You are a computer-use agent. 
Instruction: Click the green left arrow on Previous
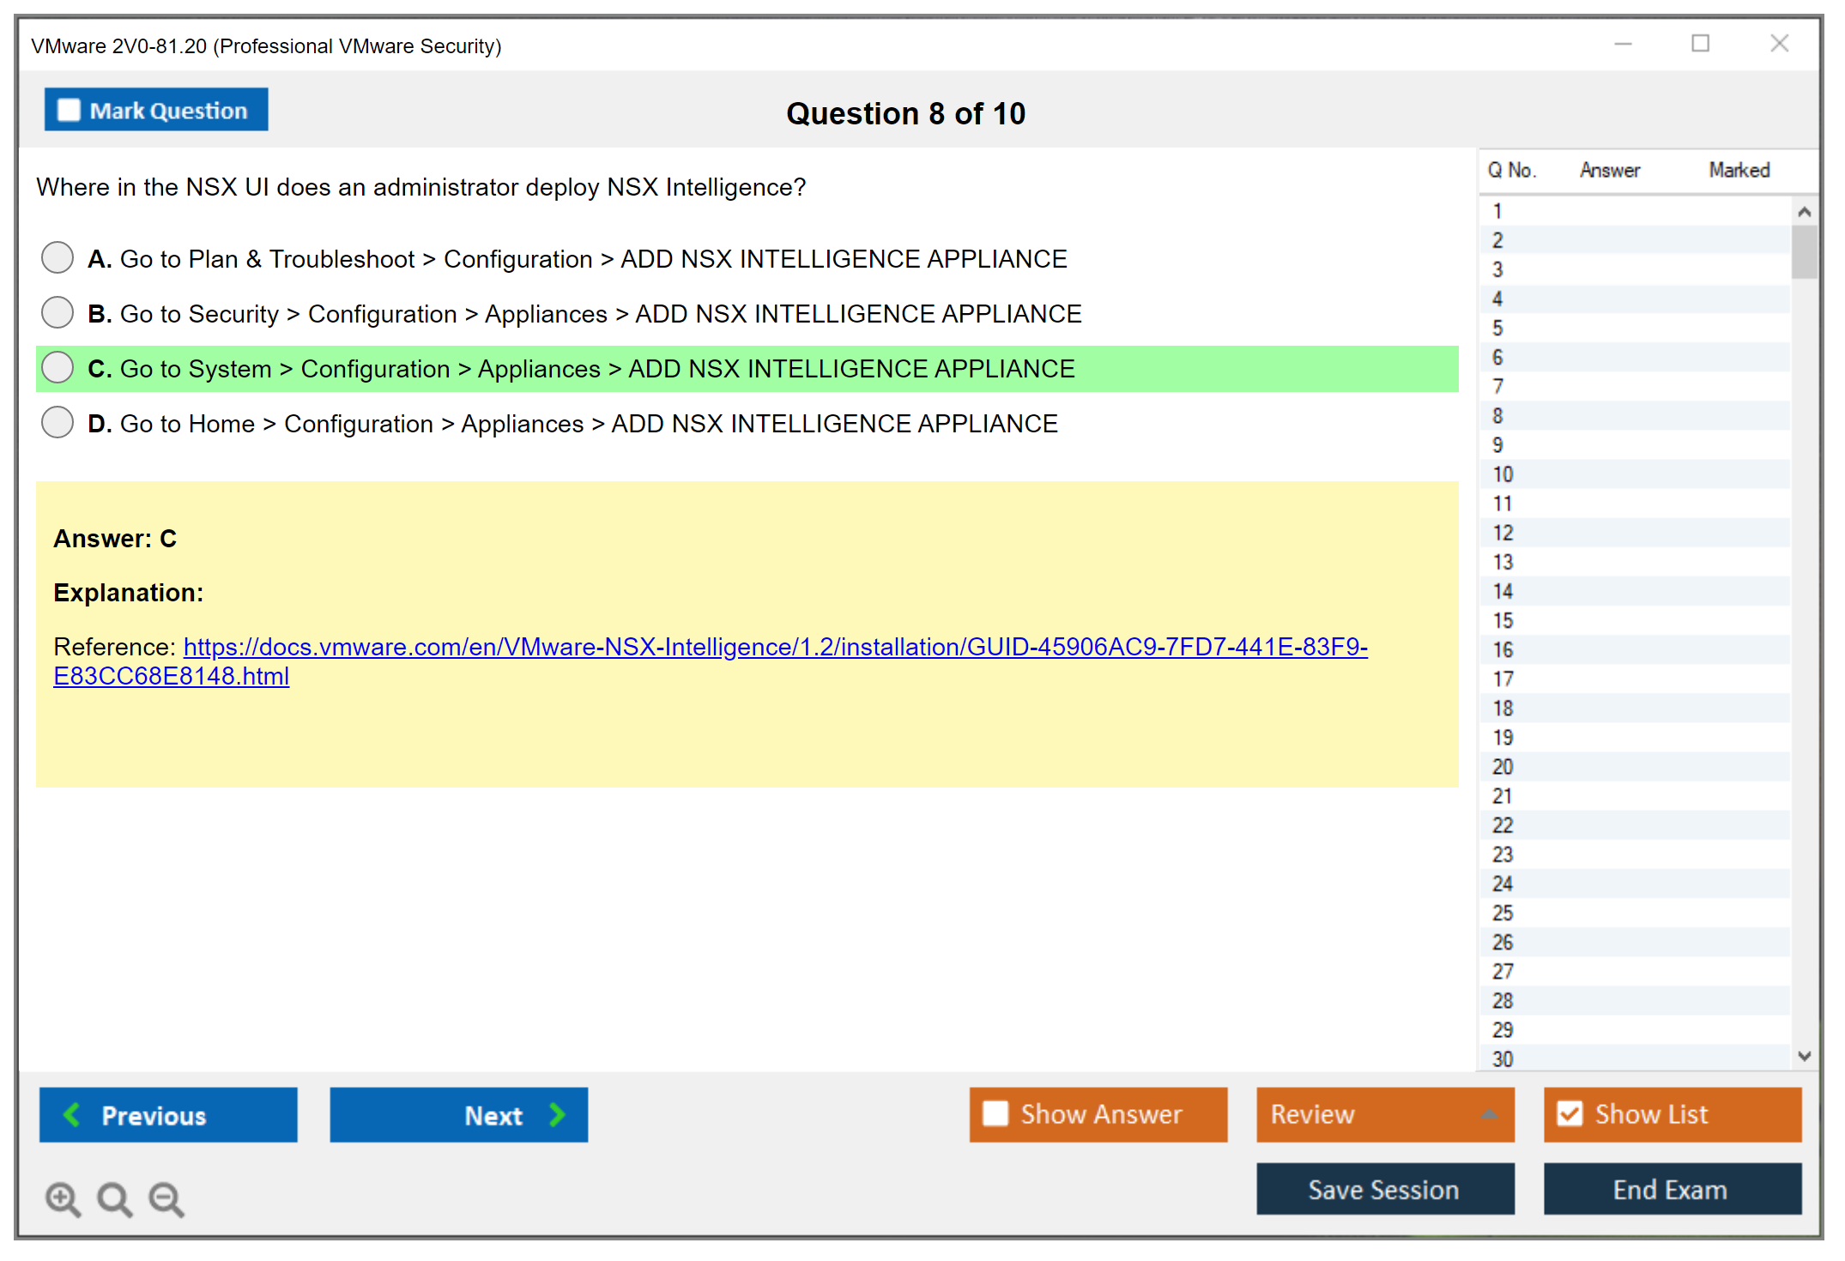(x=72, y=1114)
